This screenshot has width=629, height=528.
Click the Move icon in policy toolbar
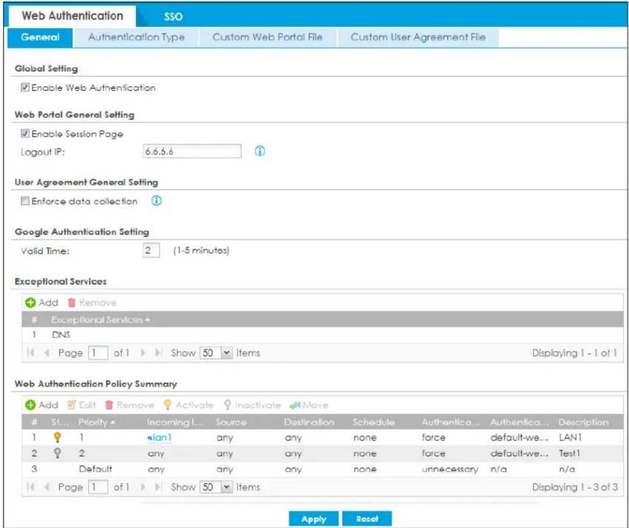click(295, 405)
